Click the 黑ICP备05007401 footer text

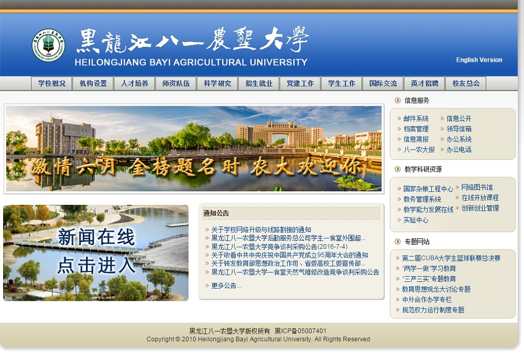(x=300, y=331)
